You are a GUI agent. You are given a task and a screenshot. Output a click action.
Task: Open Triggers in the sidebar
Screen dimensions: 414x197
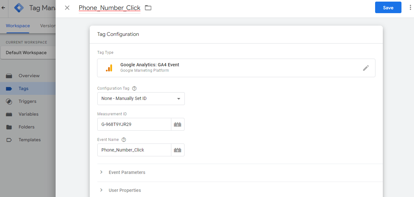click(x=27, y=101)
